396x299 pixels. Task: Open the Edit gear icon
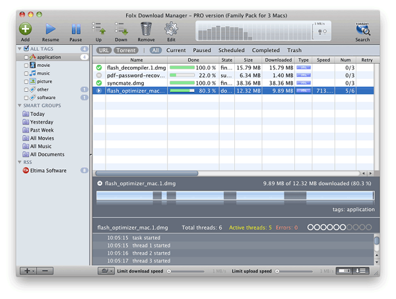(171, 28)
